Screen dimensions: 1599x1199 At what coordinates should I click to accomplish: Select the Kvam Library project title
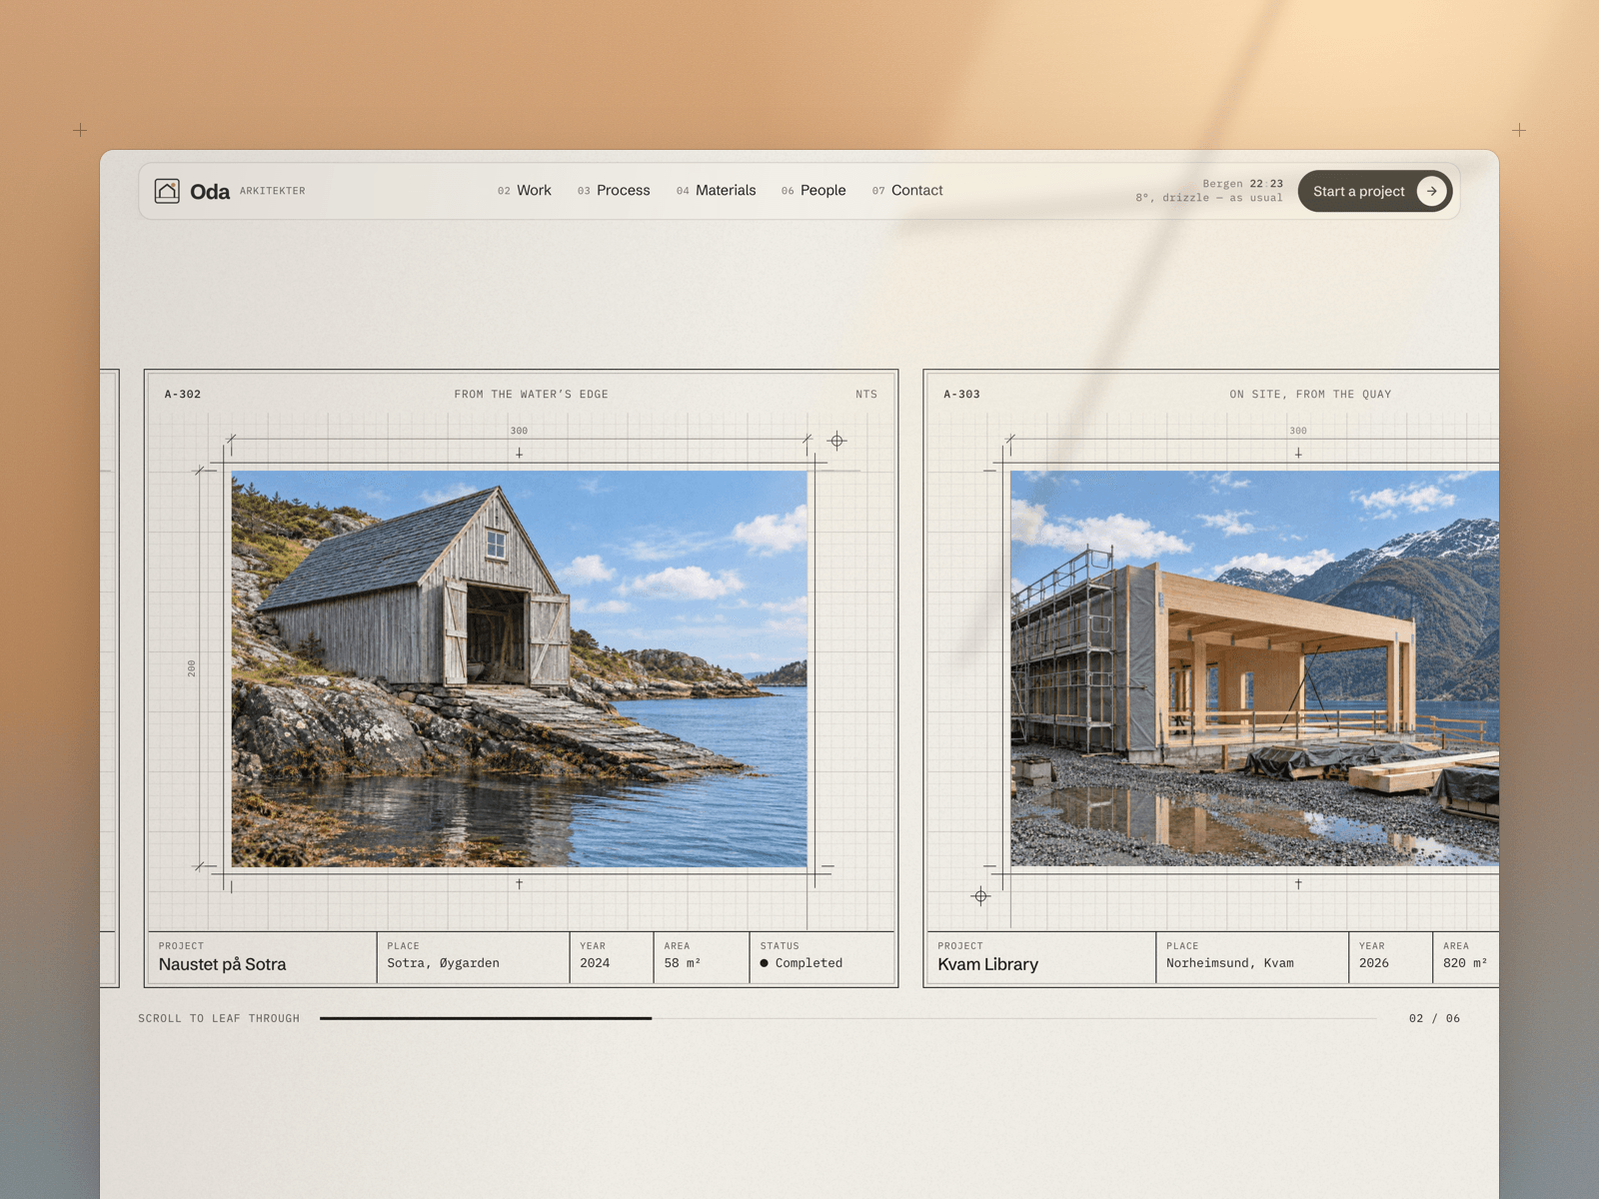pyautogui.click(x=987, y=964)
